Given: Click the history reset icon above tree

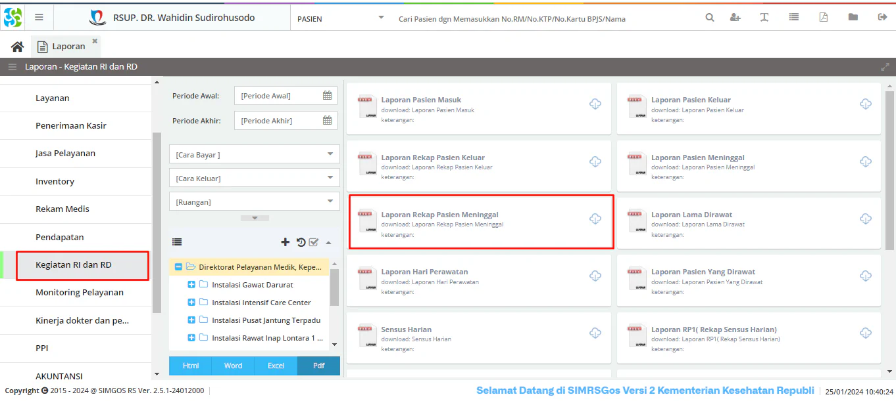Looking at the screenshot, I should [301, 242].
